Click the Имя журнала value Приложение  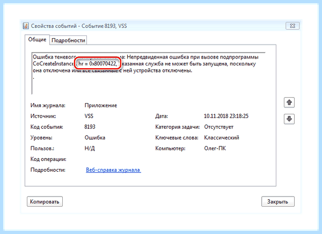pyautogui.click(x=101, y=105)
